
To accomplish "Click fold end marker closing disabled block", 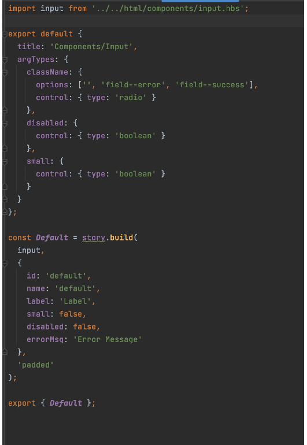I will [x=5, y=148].
